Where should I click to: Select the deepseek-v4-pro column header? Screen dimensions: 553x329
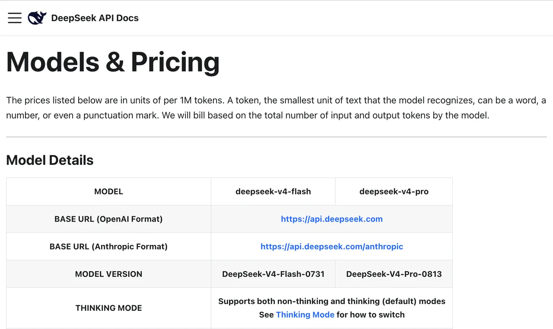[x=394, y=191]
